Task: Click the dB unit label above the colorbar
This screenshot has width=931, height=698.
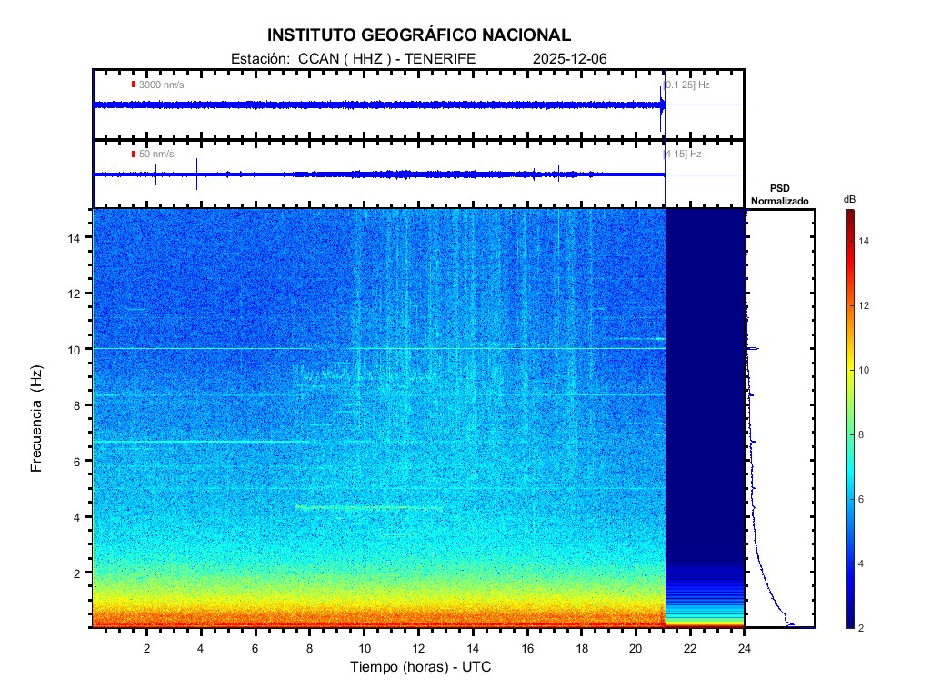Action: [x=849, y=199]
